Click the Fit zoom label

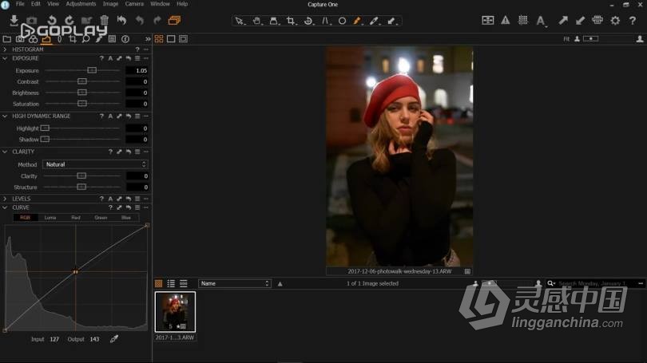[566, 39]
